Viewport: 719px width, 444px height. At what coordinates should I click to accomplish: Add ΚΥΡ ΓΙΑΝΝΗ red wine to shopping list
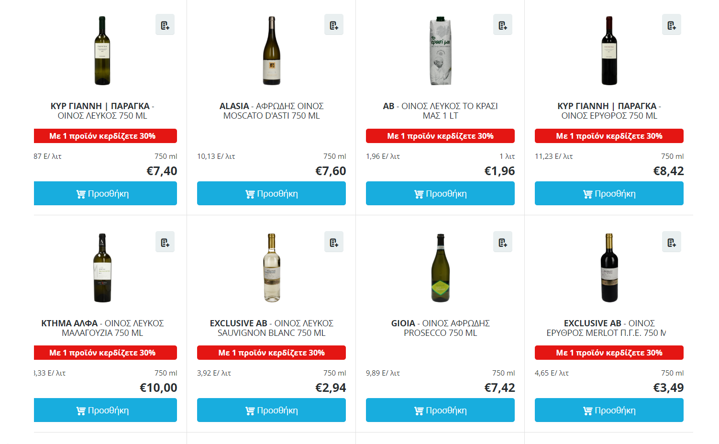[x=672, y=25]
